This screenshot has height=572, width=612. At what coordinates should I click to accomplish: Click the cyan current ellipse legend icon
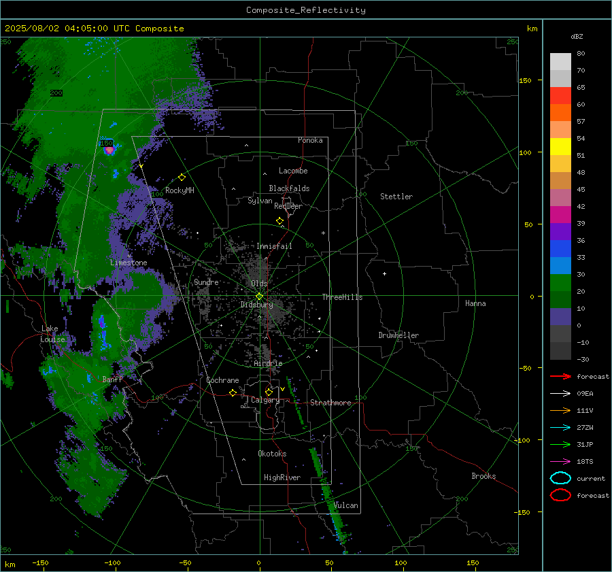560,478
